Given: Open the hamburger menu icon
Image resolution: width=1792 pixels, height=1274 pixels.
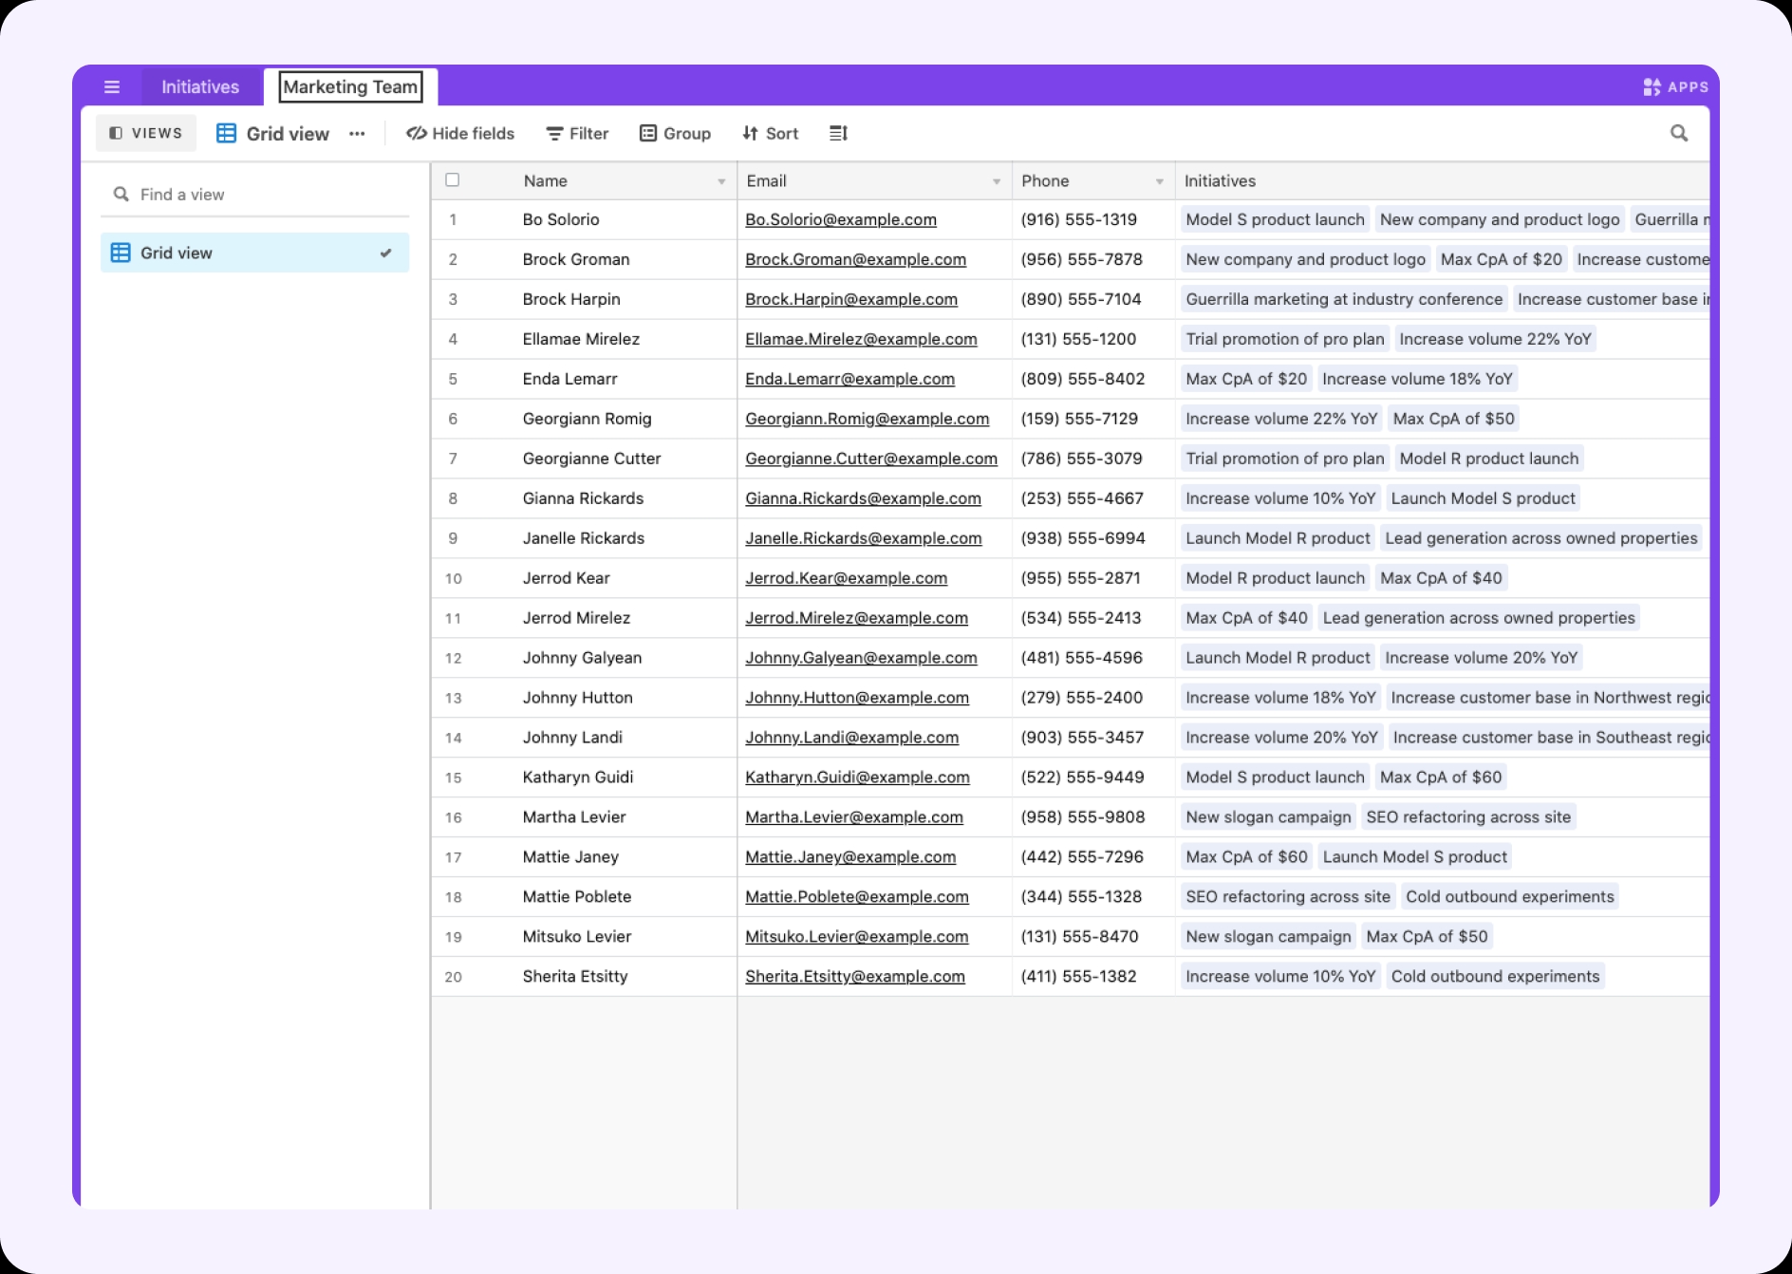Looking at the screenshot, I should 112,87.
